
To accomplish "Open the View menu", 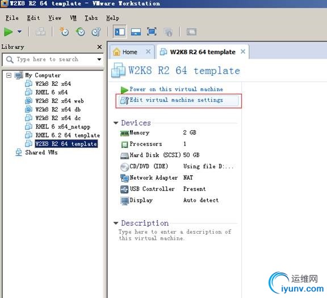I will coord(55,18).
